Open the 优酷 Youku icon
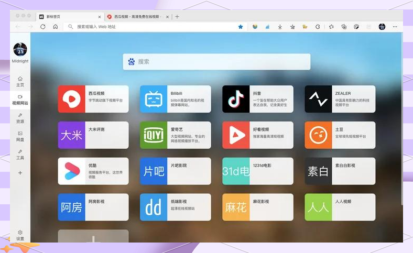This screenshot has width=413, height=253. (71, 171)
